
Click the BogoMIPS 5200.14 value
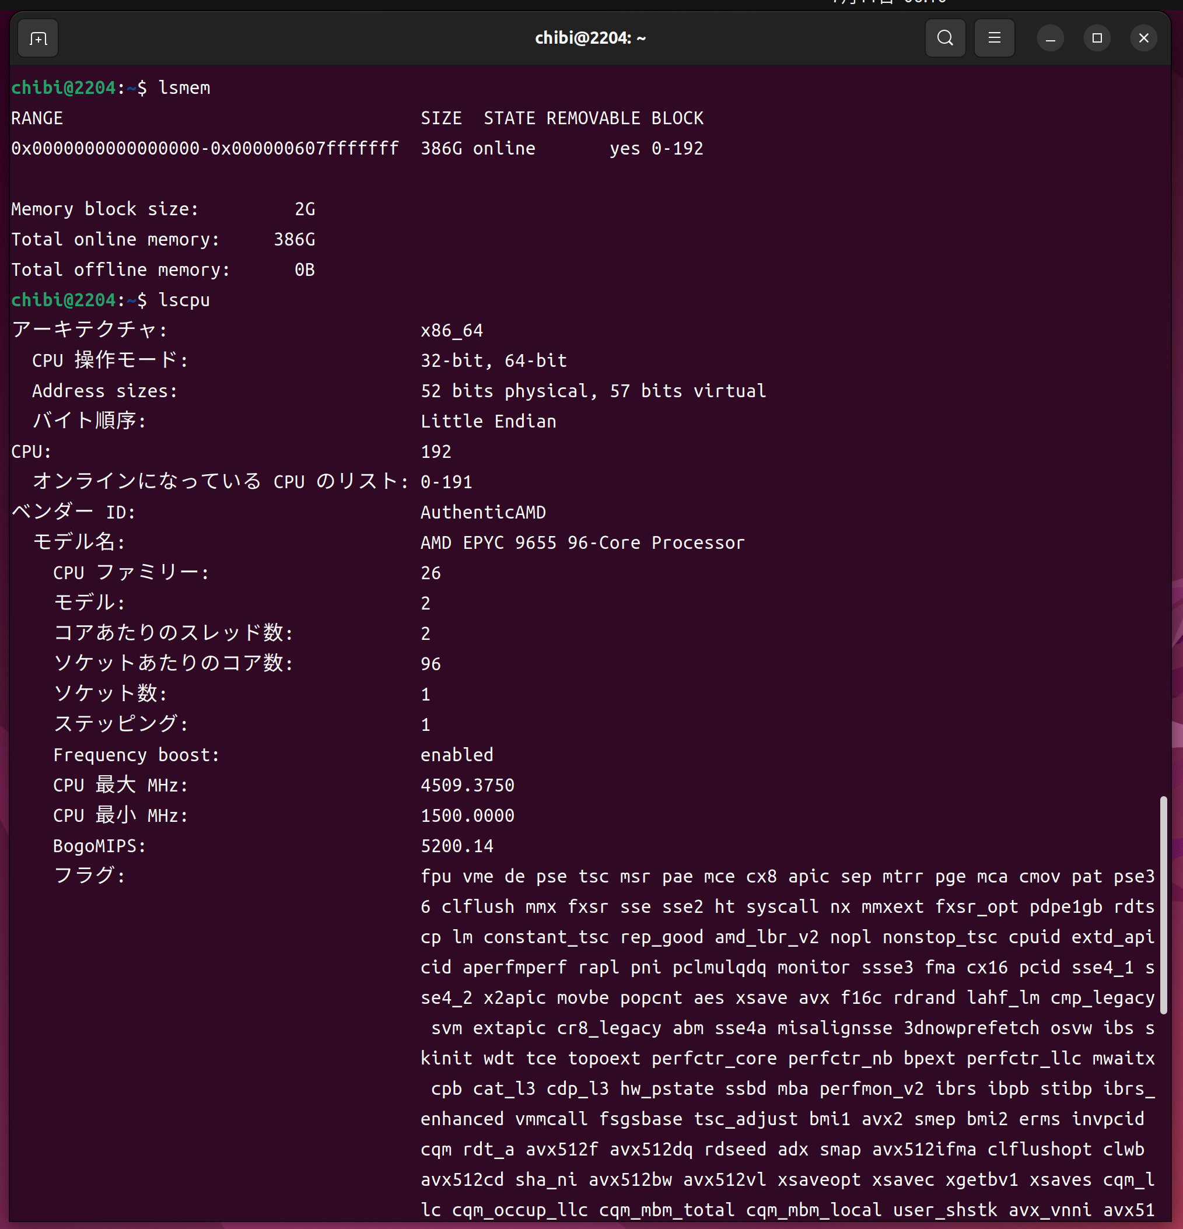(456, 846)
